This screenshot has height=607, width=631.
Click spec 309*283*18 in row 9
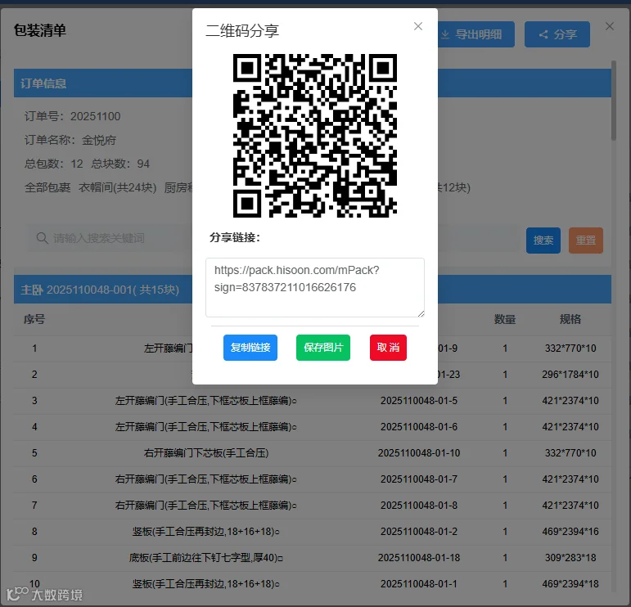[x=570, y=558]
